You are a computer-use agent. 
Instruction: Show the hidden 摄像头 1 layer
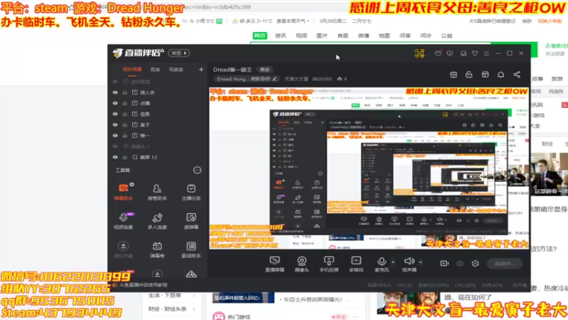115,146
